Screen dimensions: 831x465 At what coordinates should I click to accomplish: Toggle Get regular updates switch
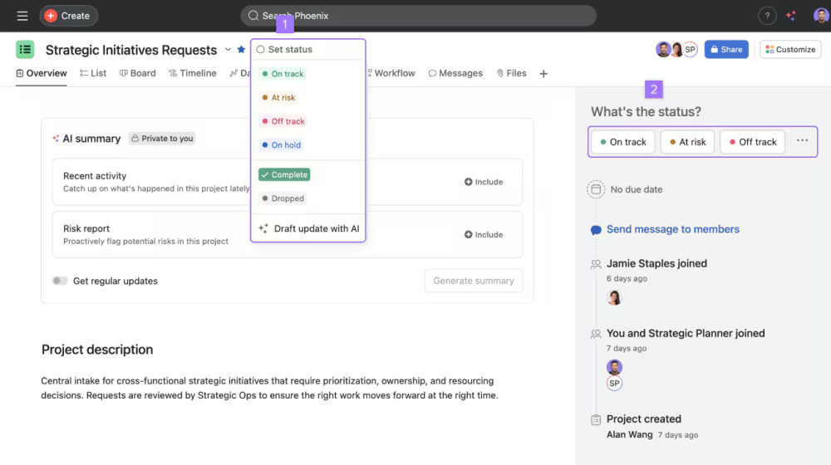[60, 281]
